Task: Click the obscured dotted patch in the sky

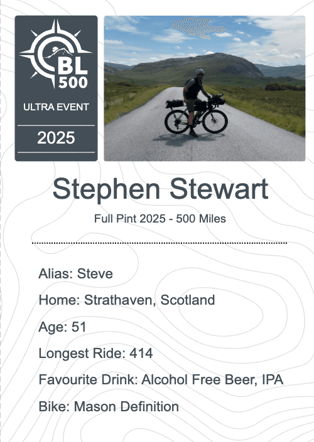Action: coord(198,28)
